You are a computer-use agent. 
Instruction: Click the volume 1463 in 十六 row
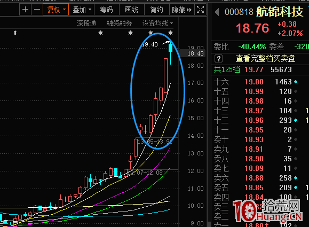(x=283, y=82)
